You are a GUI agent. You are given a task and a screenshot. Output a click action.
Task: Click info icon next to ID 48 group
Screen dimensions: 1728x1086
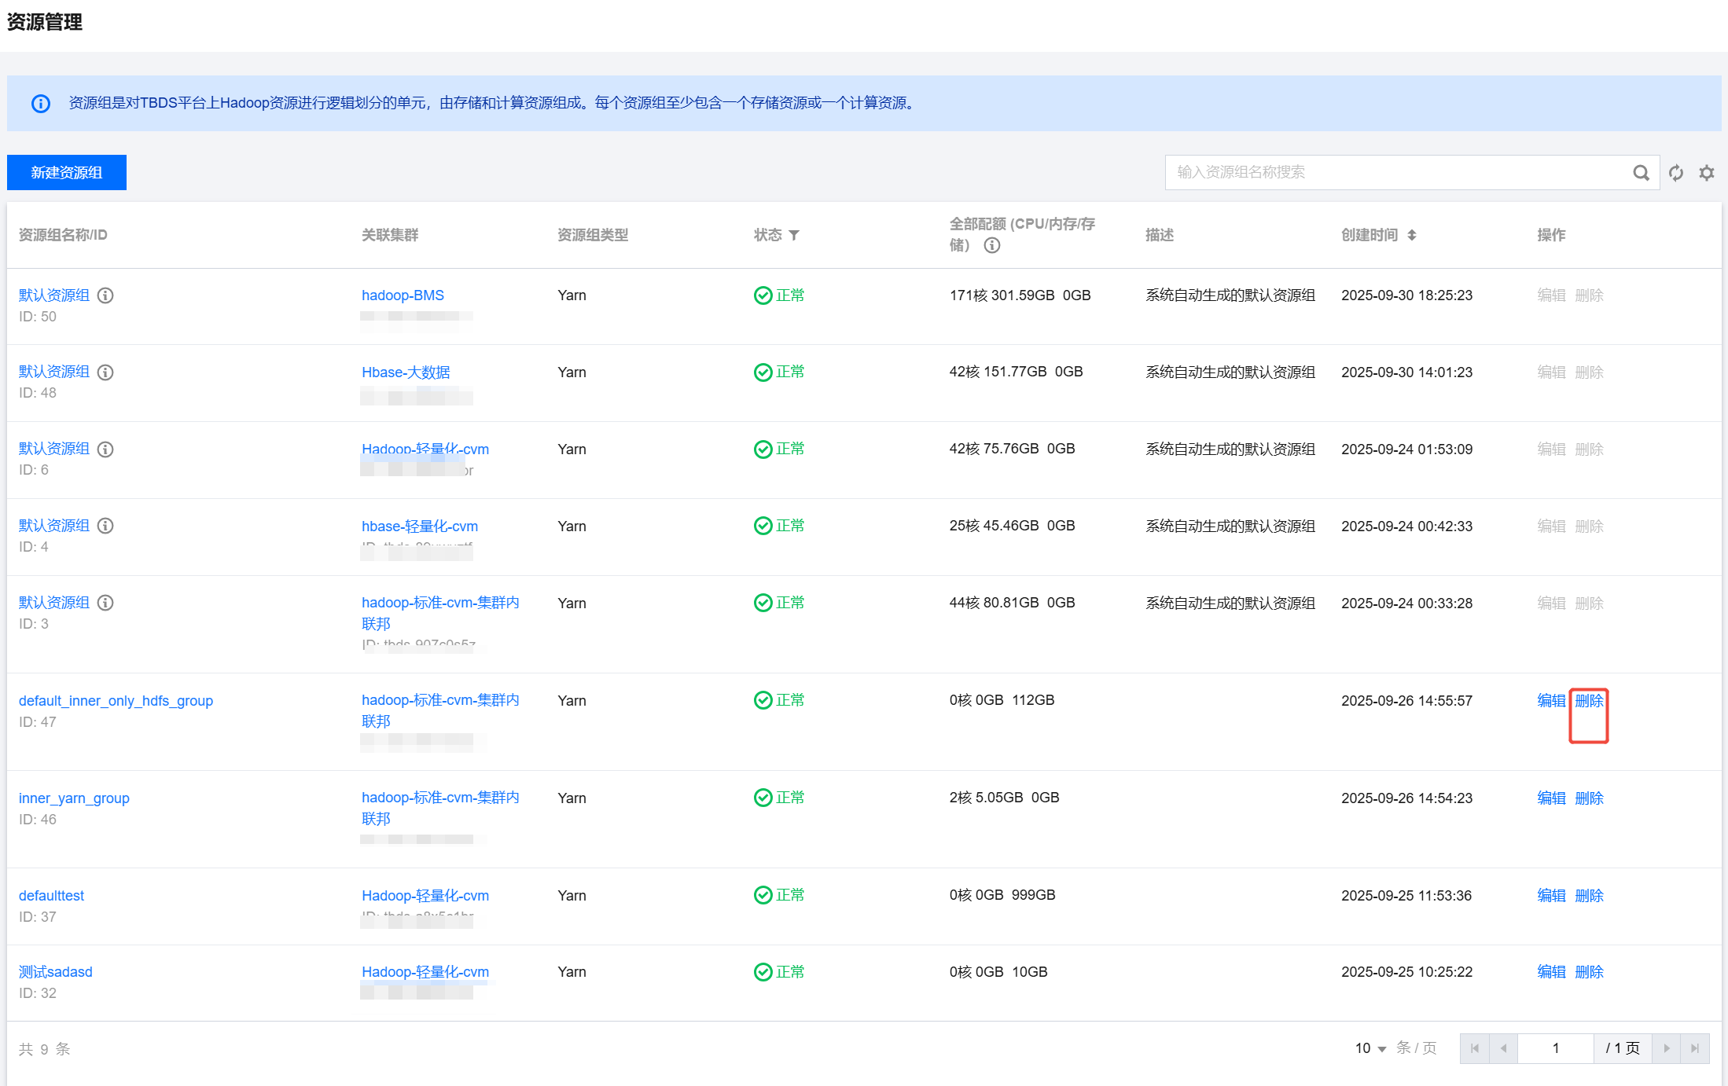105,372
